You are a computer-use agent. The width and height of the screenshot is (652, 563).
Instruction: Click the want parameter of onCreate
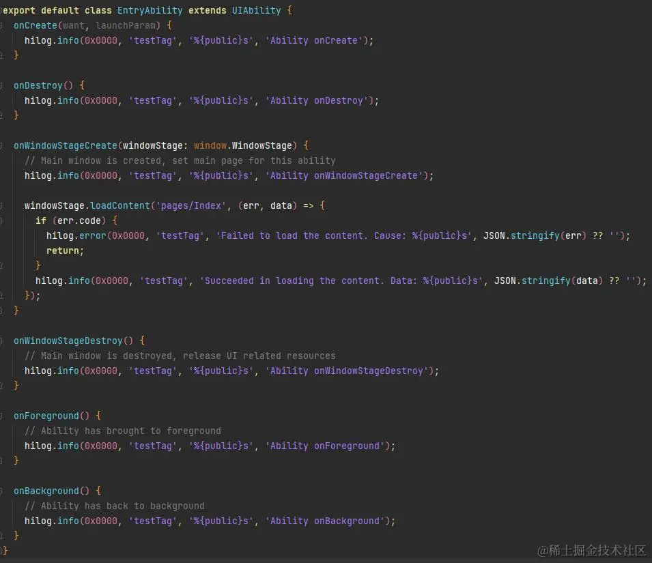tap(74, 25)
